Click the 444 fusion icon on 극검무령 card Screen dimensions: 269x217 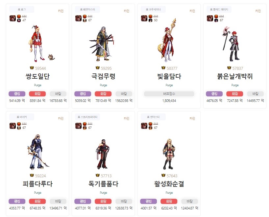pyautogui.click(x=85, y=16)
